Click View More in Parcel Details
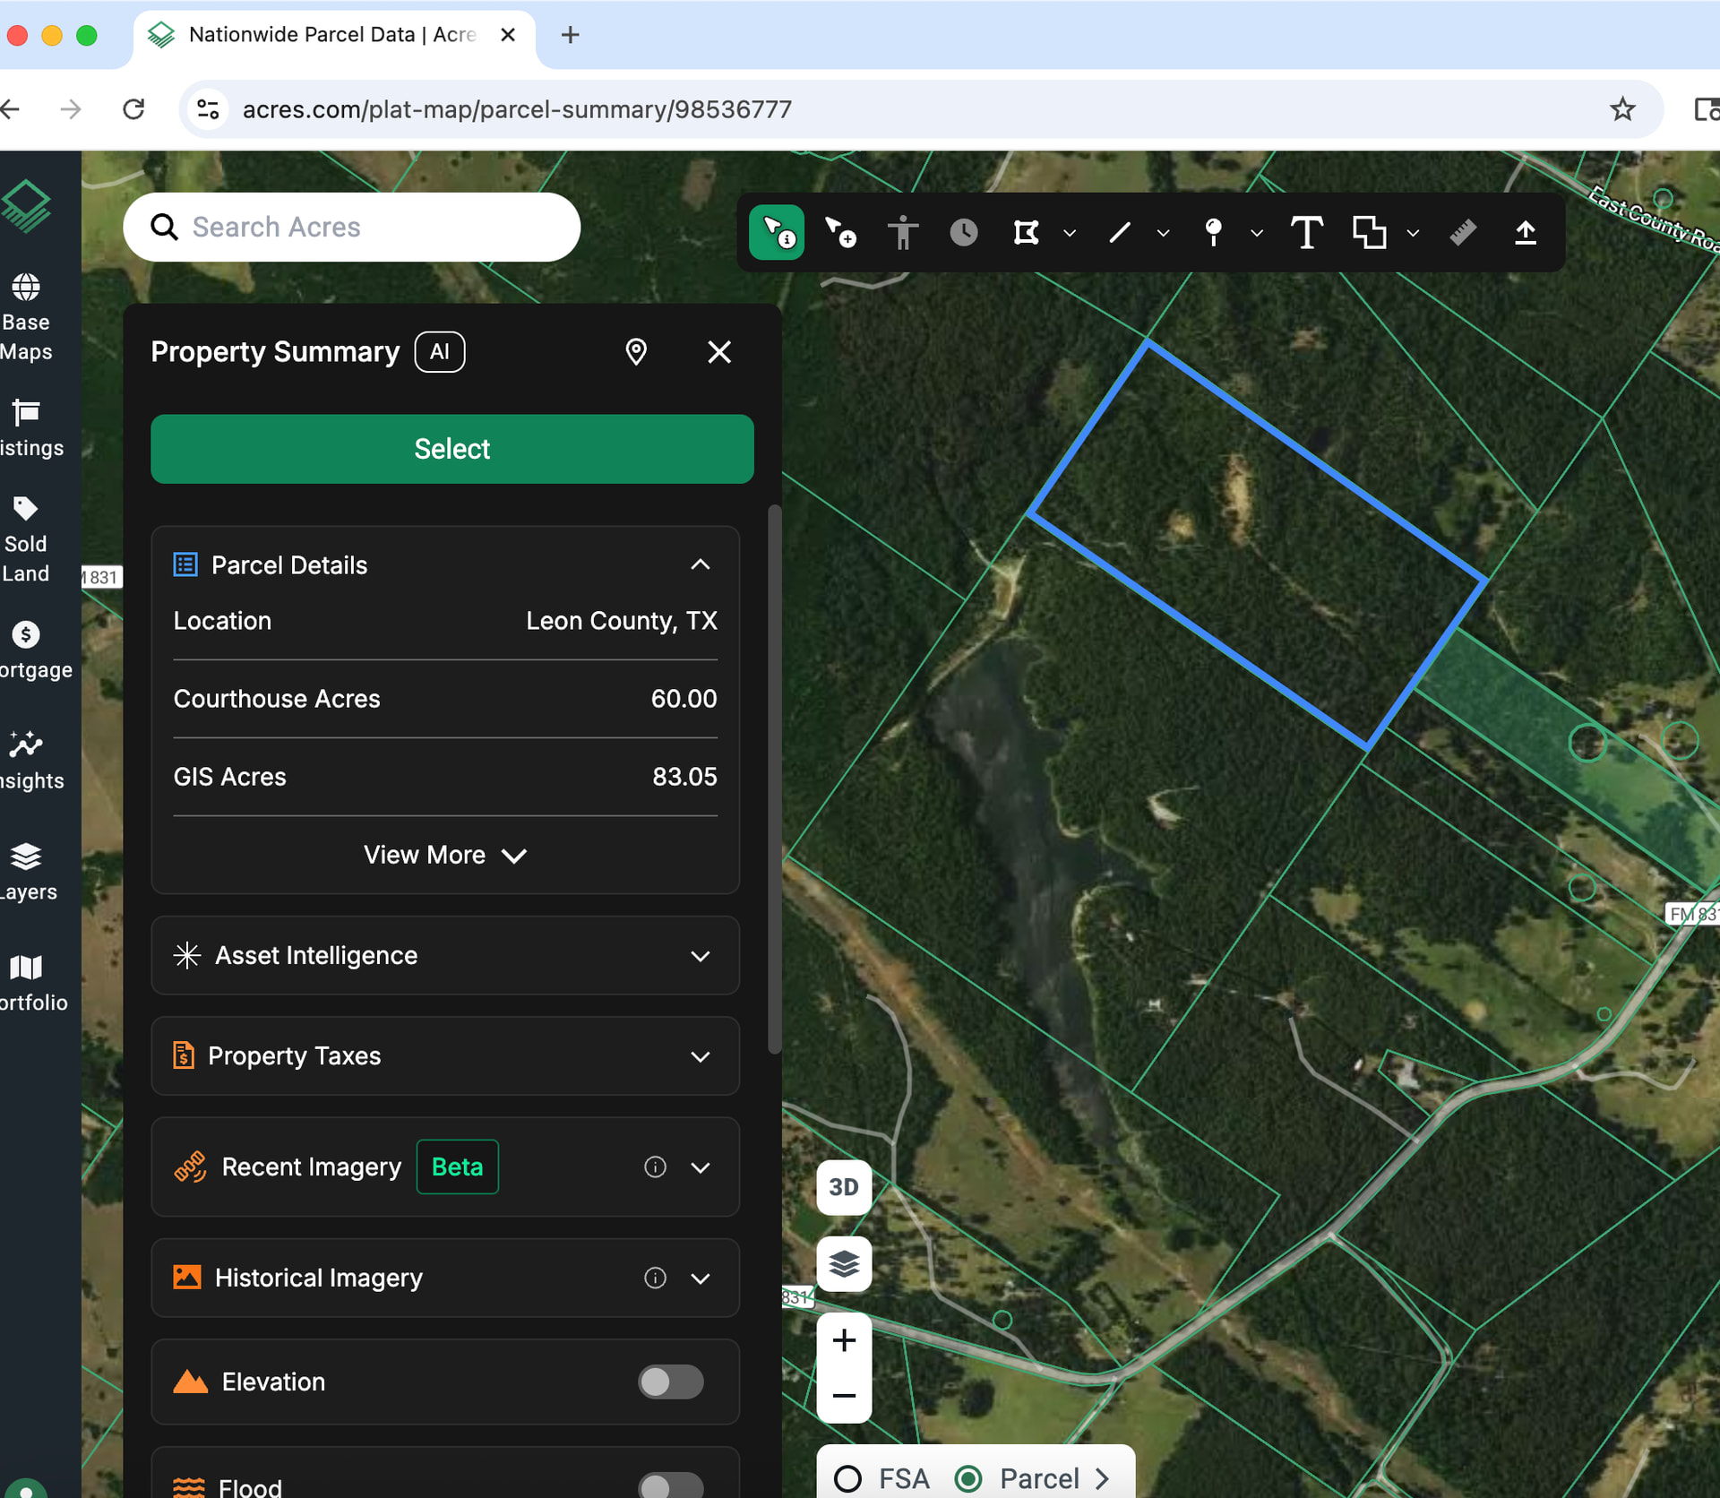 pos(444,855)
